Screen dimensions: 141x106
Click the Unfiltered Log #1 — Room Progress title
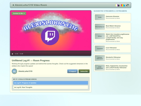31,60
